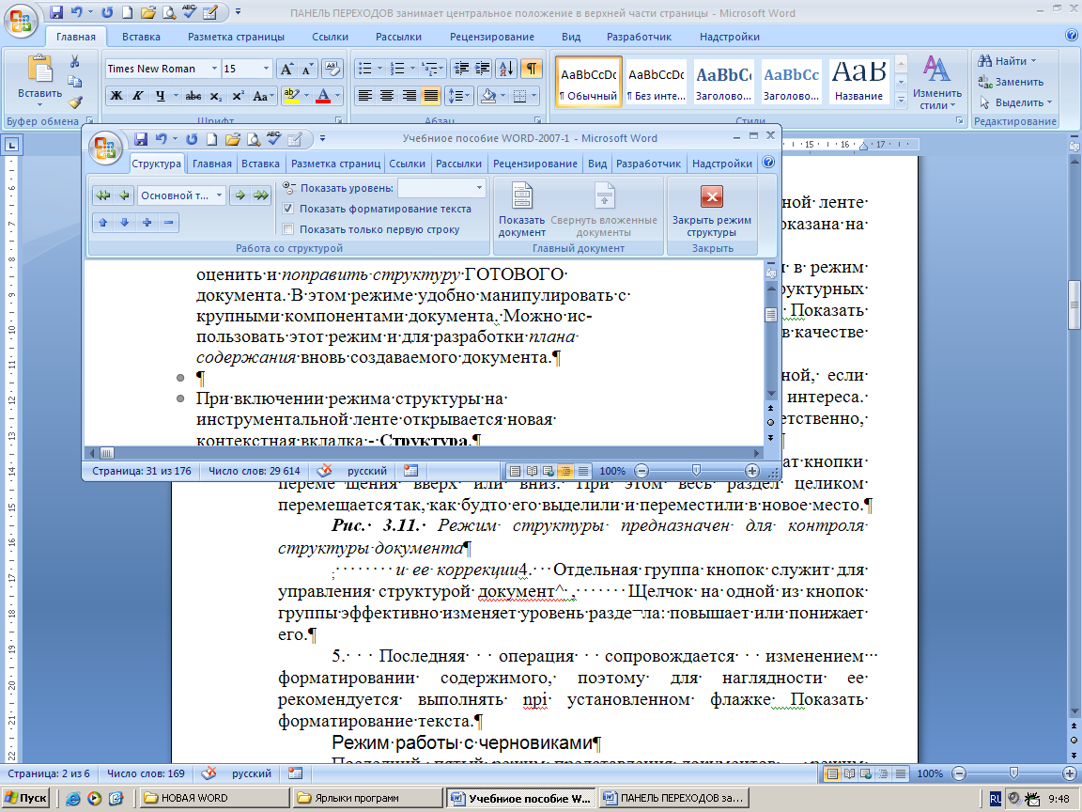Click the Clear Formatting eraser icon
The width and height of the screenshot is (1082, 812).
click(x=332, y=69)
